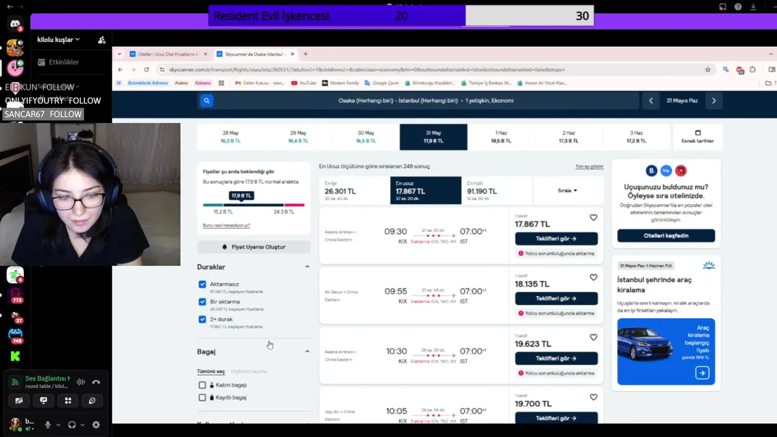Screen dimensions: 777x437
Task: Open the YouTube bookmark
Action: pyautogui.click(x=304, y=83)
